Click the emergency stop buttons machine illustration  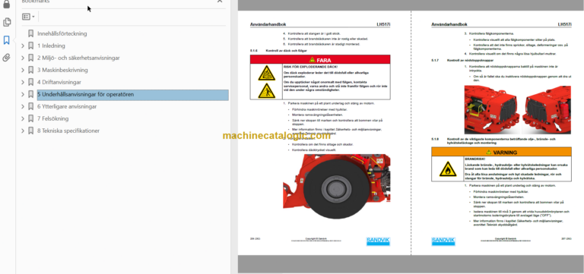point(517,109)
